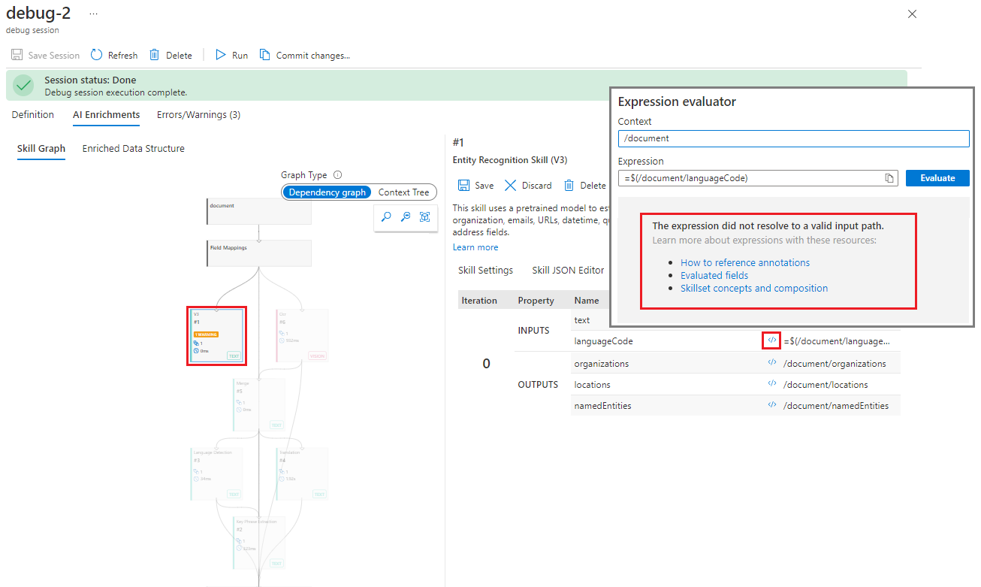981x587 pixels.
Task: Copy the expression using the copy icon
Action: (x=889, y=178)
